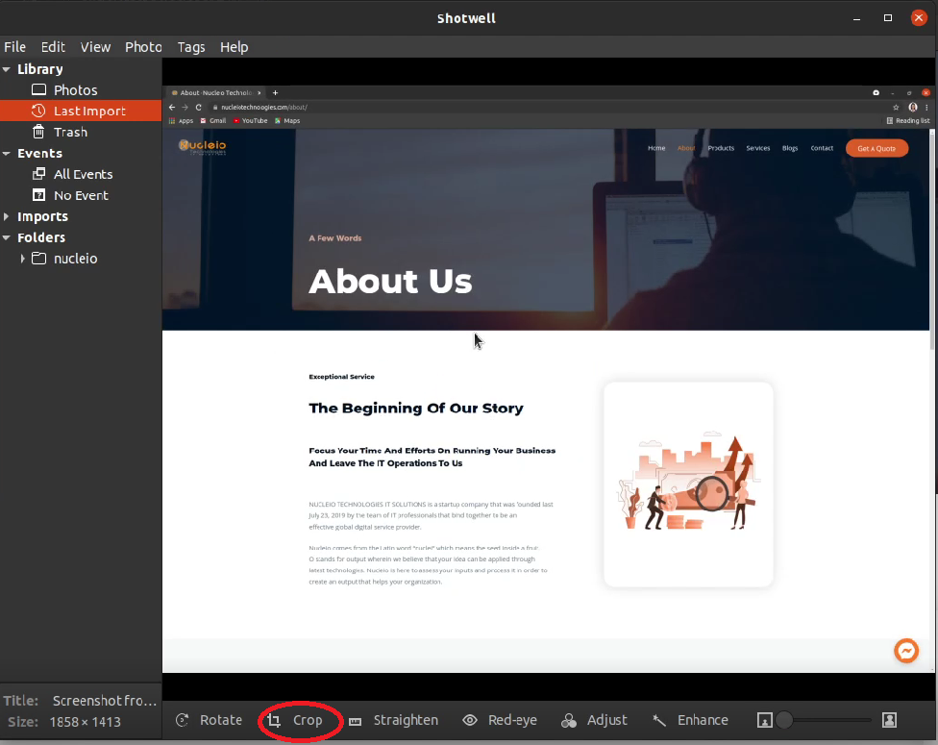Click the nucleio folder icon
Viewport: 938px width, 745px height.
(38, 259)
